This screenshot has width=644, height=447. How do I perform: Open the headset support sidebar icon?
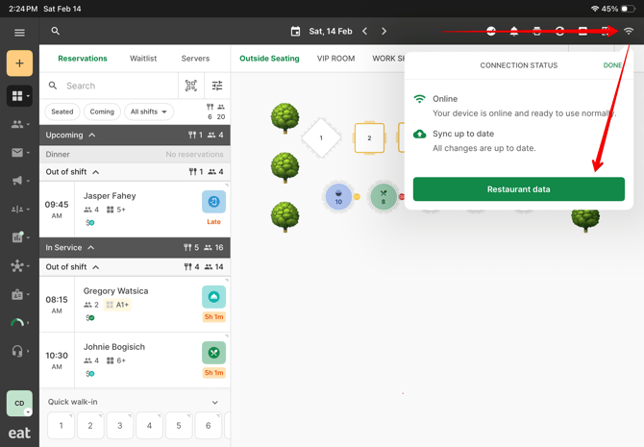pyautogui.click(x=17, y=351)
